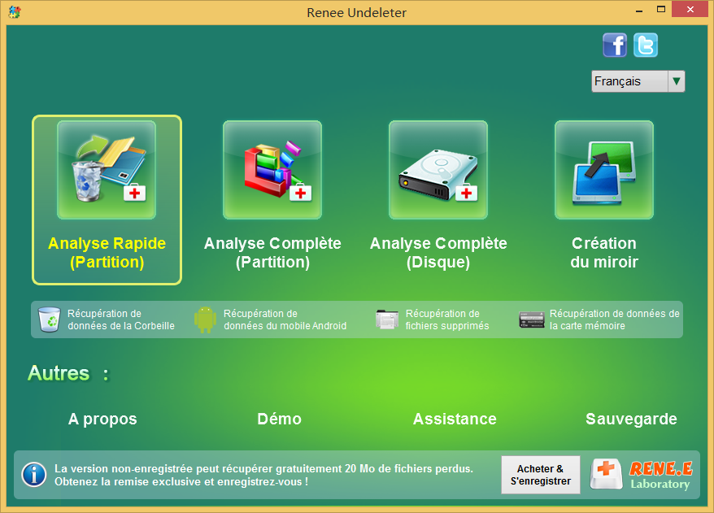The height and width of the screenshot is (513, 714).
Task: Open Récupération de données de la carte mémoire
Action: click(x=615, y=320)
